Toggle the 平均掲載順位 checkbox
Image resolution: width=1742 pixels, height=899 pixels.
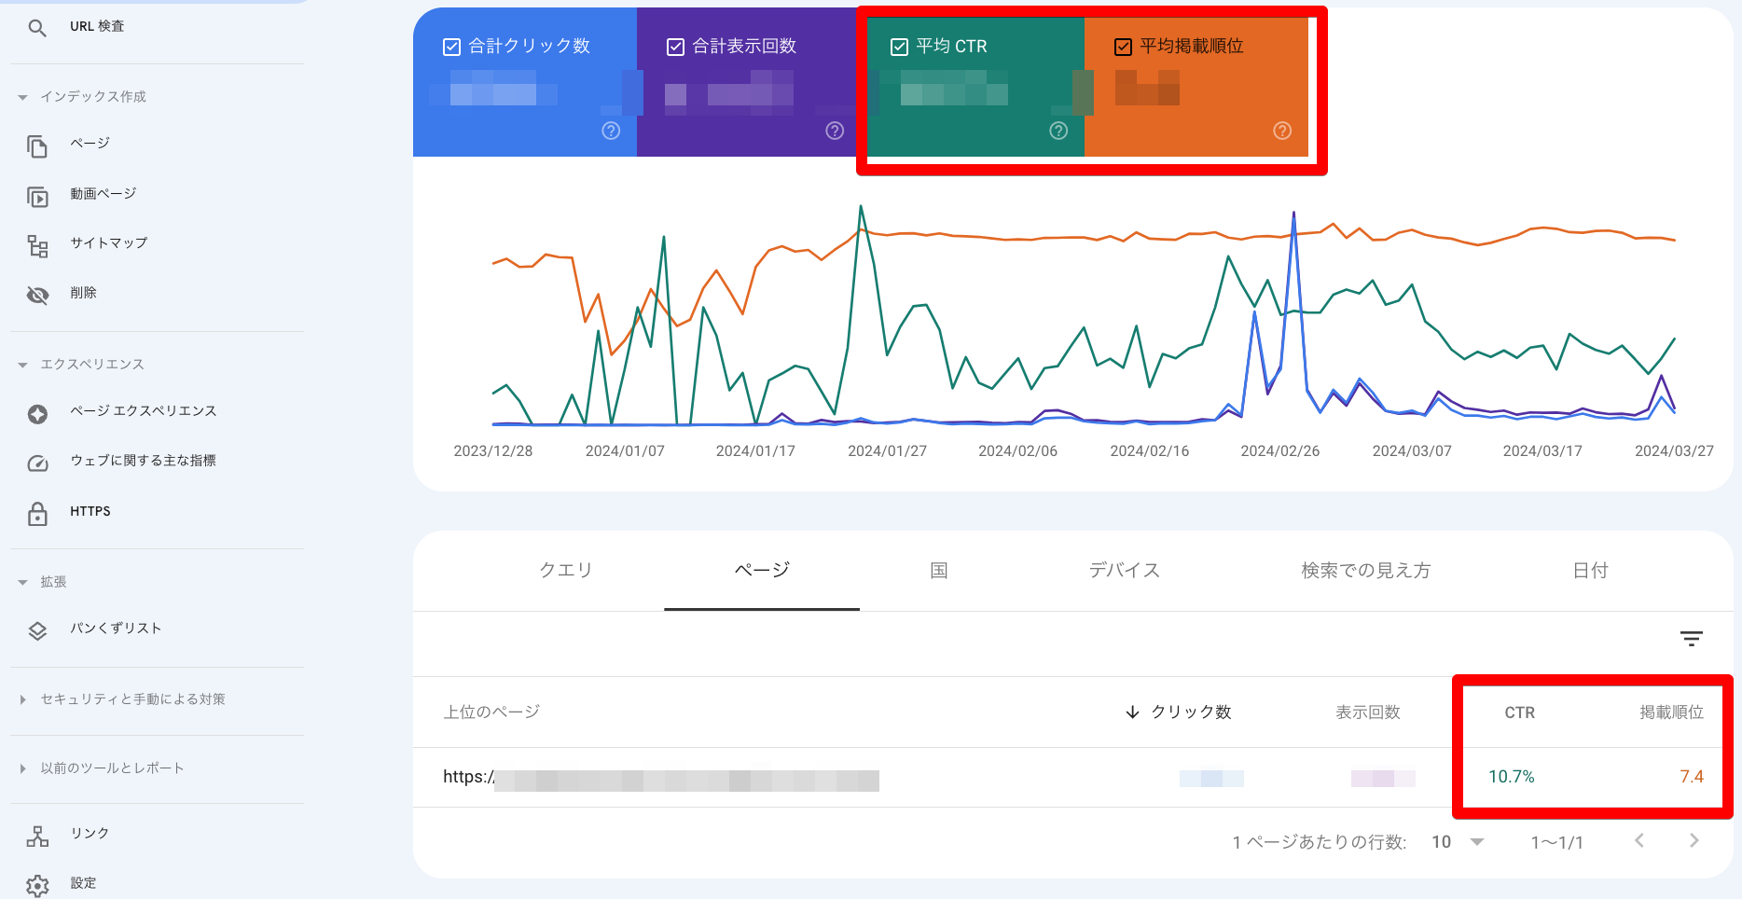coord(1123,47)
